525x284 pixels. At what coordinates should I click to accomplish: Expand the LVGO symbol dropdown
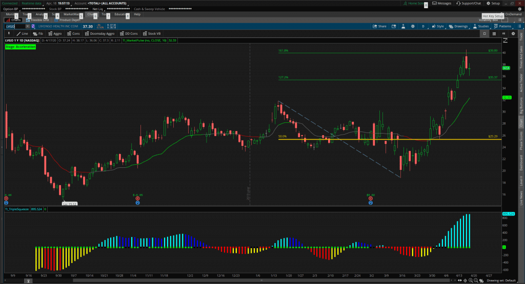point(28,26)
